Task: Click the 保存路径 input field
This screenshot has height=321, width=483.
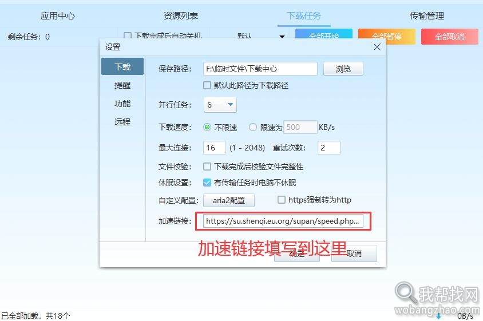Action: pos(260,69)
